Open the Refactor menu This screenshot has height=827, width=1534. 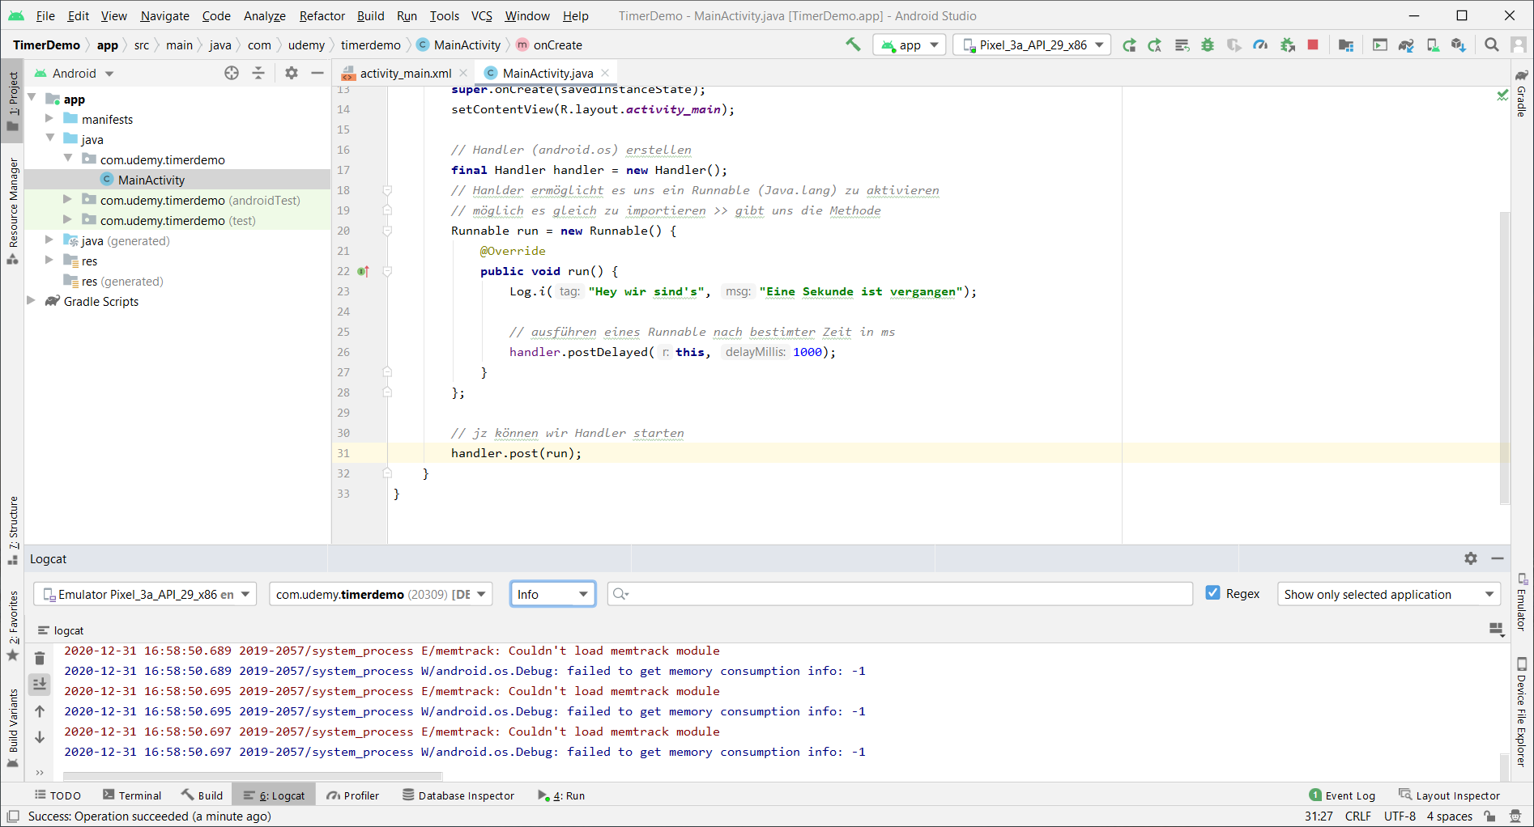[322, 15]
